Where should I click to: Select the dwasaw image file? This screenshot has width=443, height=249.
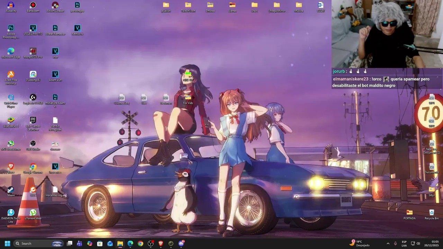55,146
